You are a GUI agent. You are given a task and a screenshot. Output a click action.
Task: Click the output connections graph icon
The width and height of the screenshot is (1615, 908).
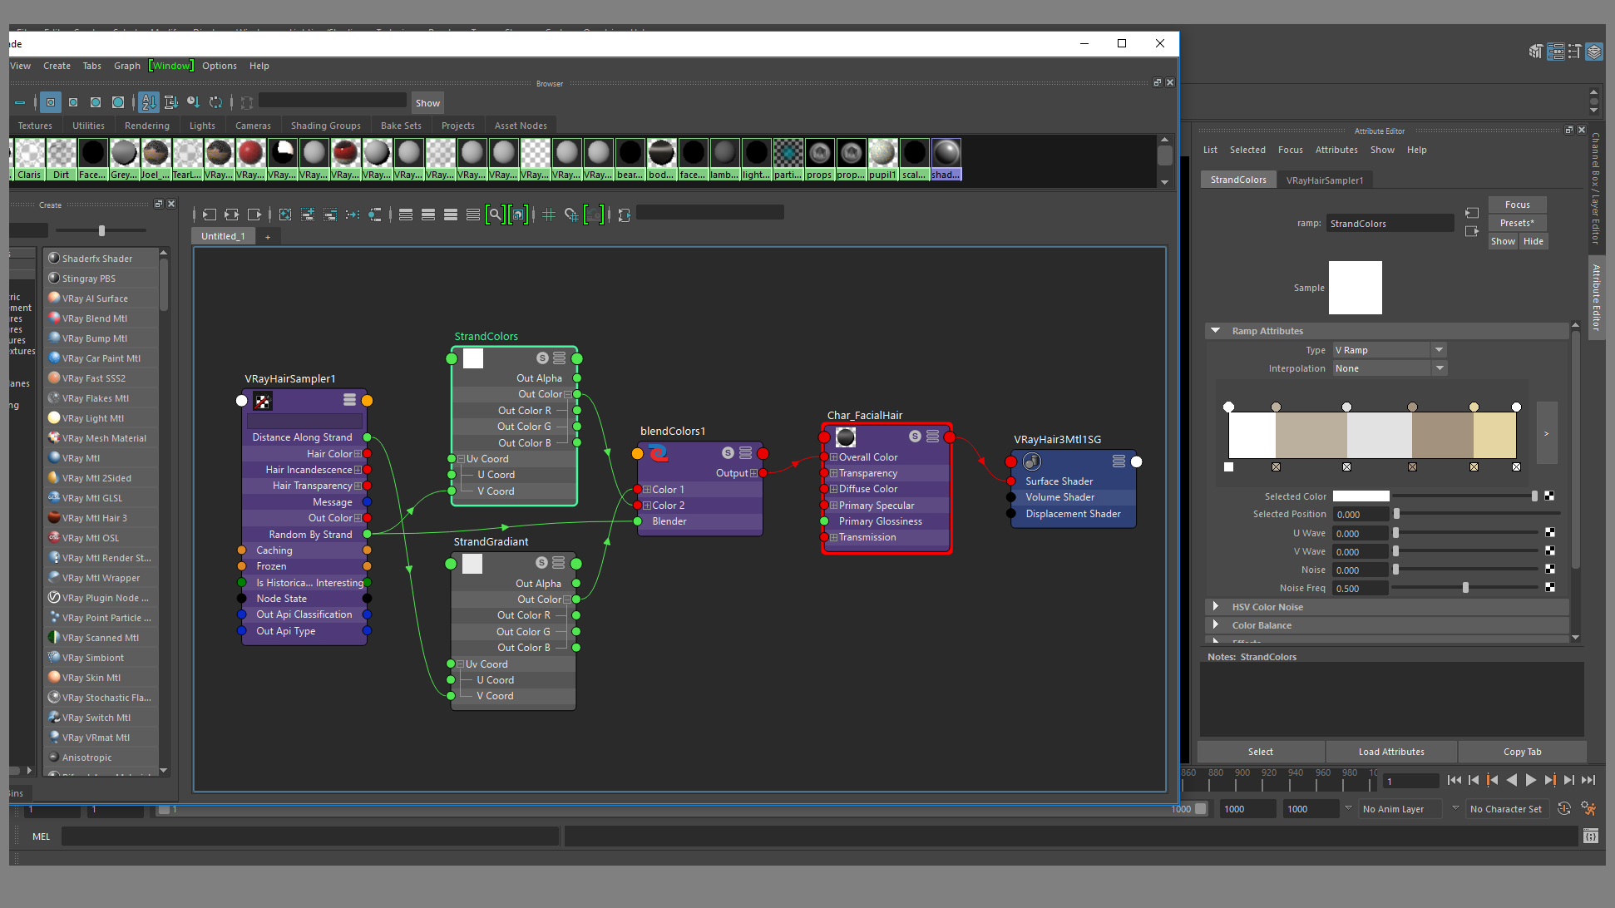254,215
